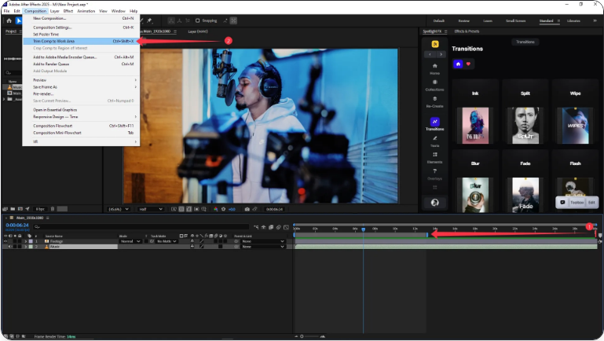Viewport: 604px width, 341px height.
Task: Click the Toolbox button
Action: click(577, 202)
